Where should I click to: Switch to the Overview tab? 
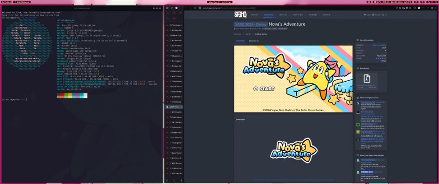[x=240, y=41]
